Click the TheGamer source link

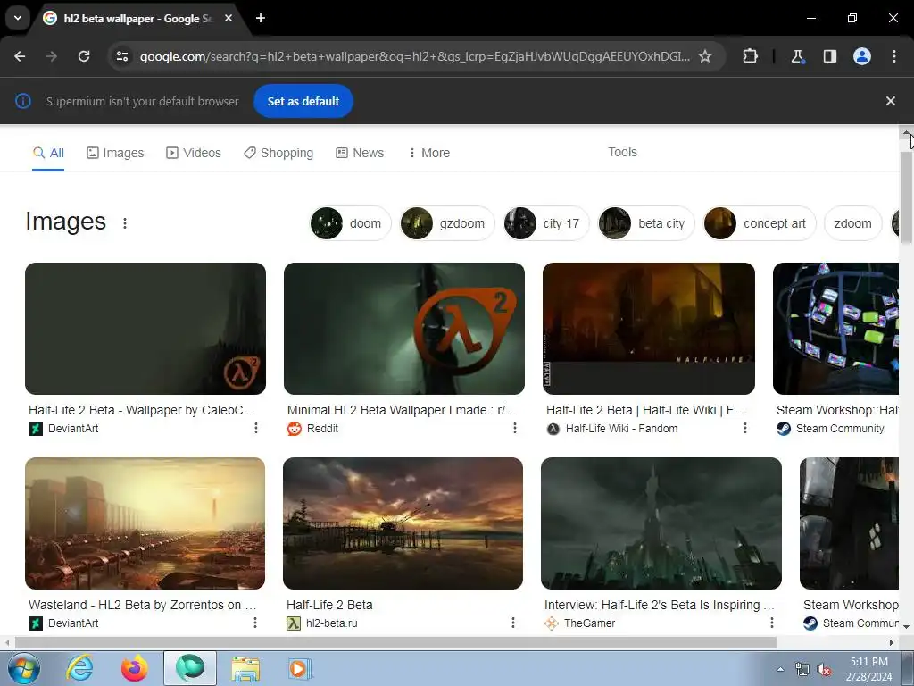pos(580,623)
